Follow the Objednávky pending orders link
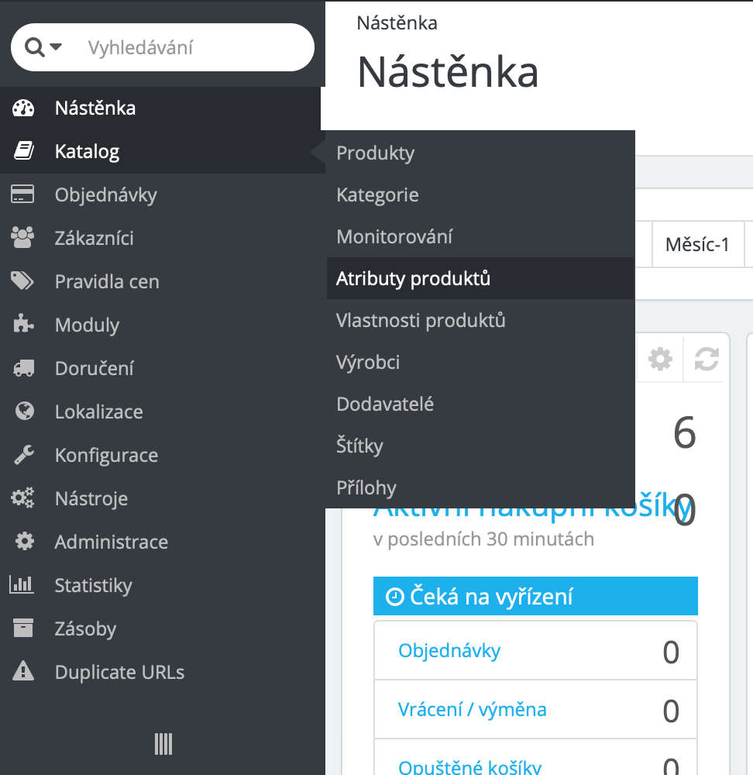 [x=449, y=650]
